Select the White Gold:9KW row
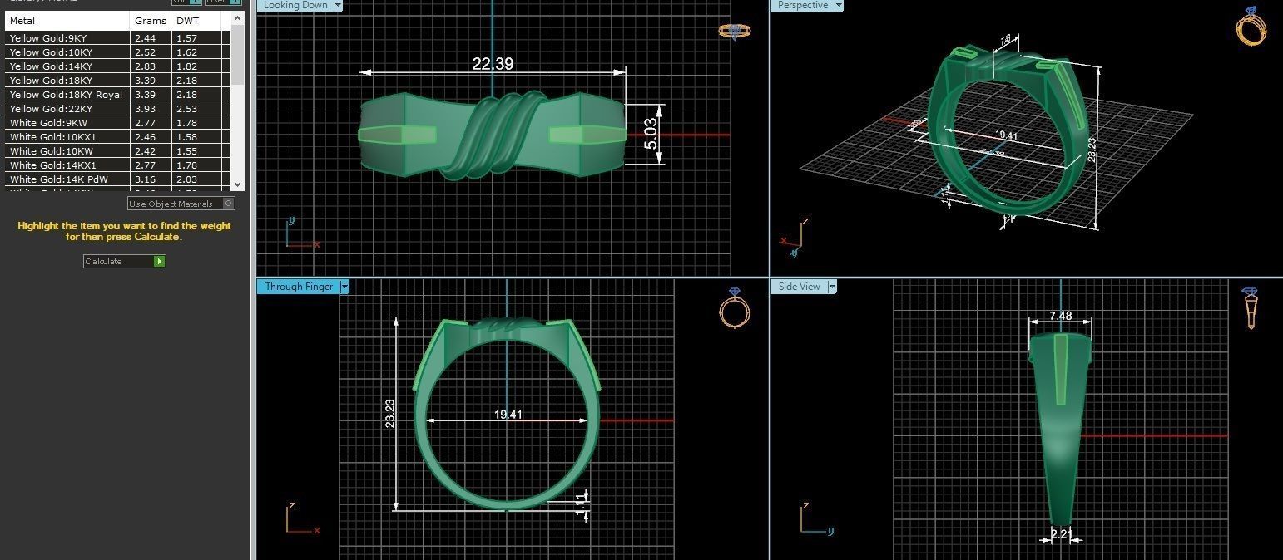Image resolution: width=1283 pixels, height=560 pixels. [117, 123]
